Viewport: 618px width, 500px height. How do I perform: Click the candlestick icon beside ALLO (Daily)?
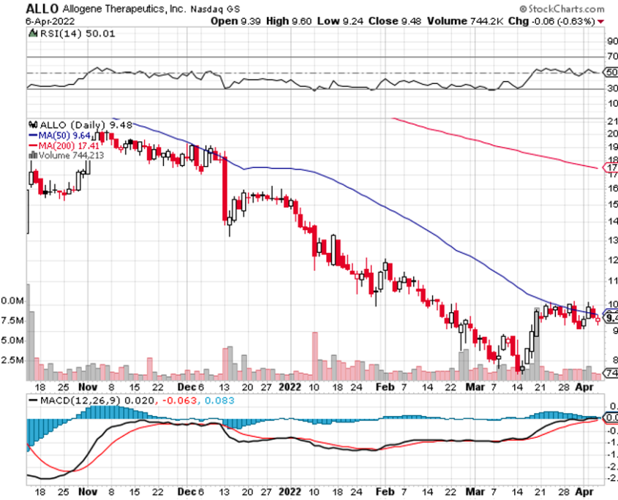pyautogui.click(x=34, y=125)
